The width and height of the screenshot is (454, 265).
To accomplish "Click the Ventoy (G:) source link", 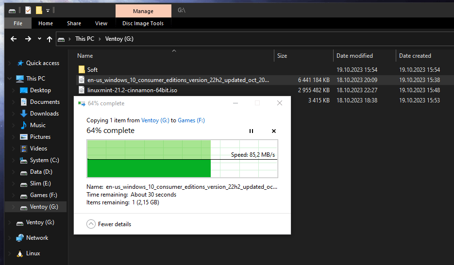I will [x=155, y=120].
